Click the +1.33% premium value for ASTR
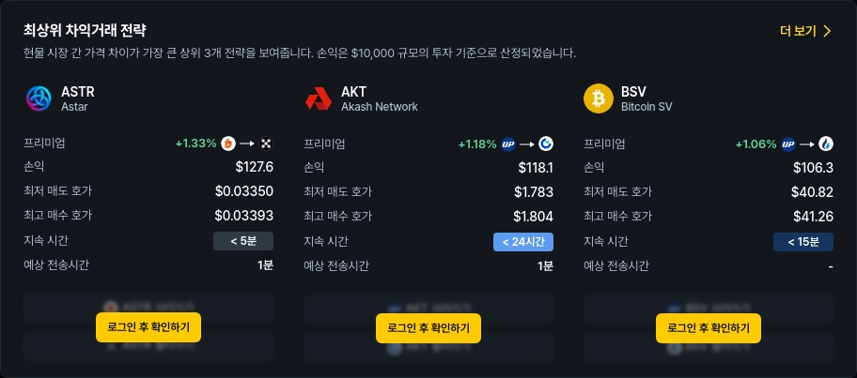857x378 pixels. point(195,144)
